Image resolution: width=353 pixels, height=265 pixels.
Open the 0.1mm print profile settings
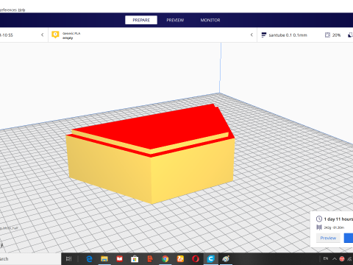click(288, 35)
